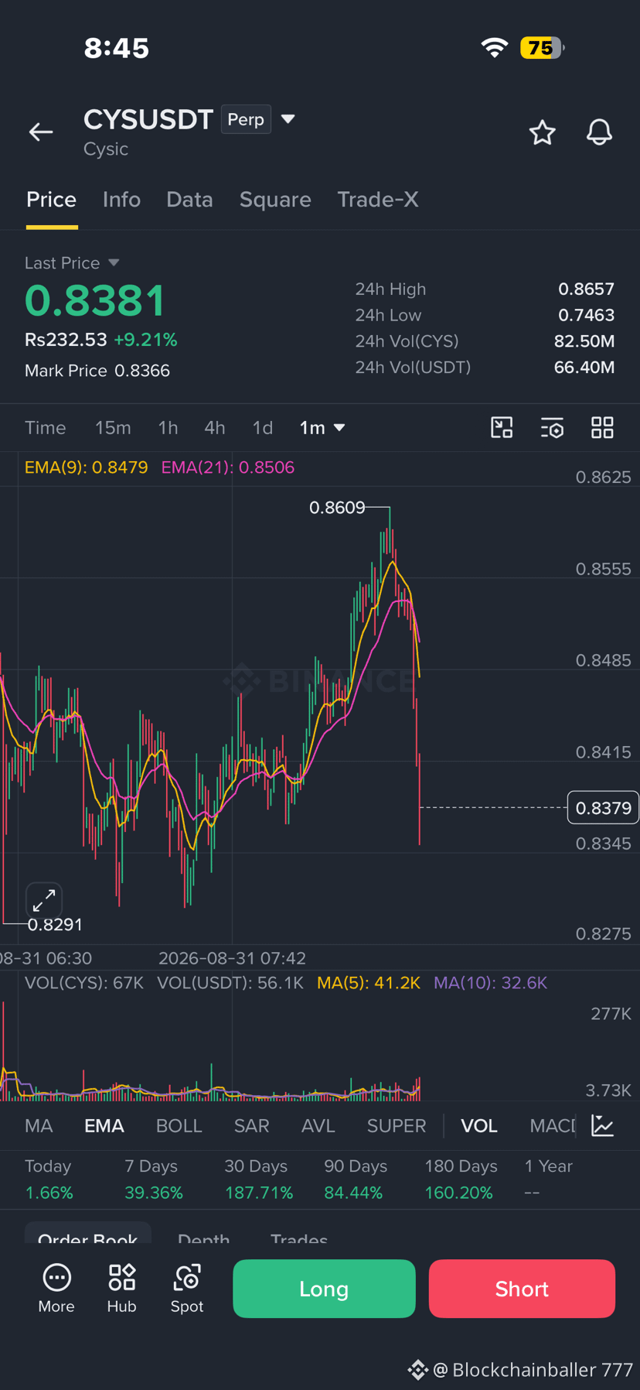640x1390 pixels.
Task: Toggle the SAR indicator
Action: (x=251, y=1126)
